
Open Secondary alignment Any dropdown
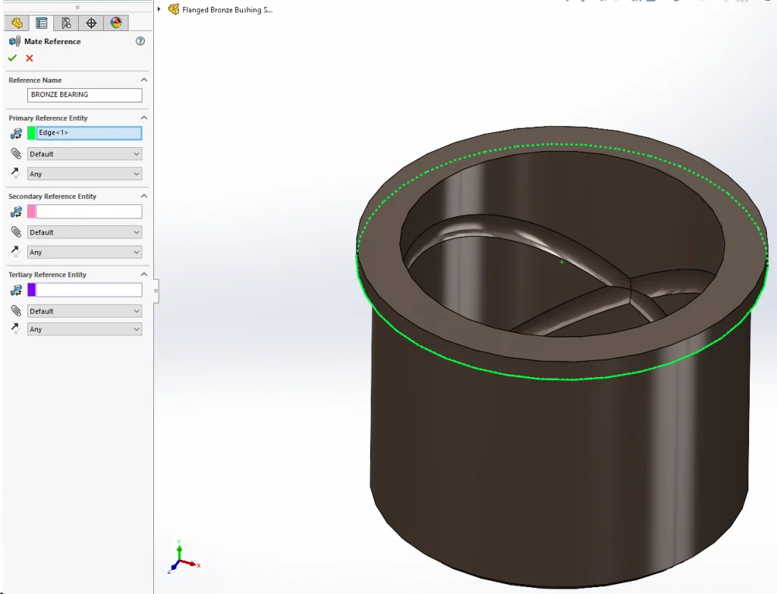pyautogui.click(x=84, y=252)
